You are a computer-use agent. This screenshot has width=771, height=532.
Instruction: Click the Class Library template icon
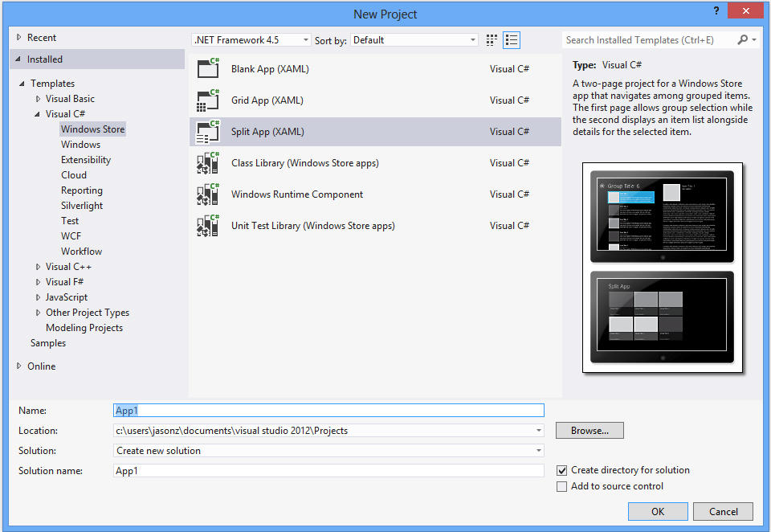coord(208,162)
